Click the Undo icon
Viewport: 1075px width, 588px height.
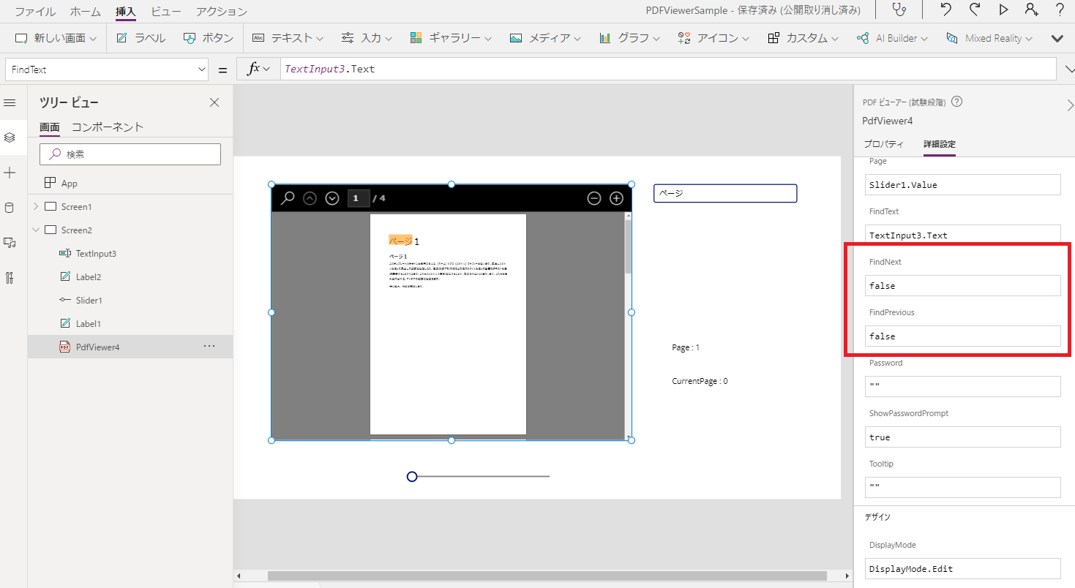coord(945,10)
